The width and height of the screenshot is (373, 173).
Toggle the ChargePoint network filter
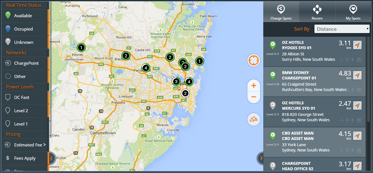25,63
